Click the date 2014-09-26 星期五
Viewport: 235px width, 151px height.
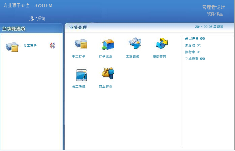pyautogui.click(x=209, y=27)
